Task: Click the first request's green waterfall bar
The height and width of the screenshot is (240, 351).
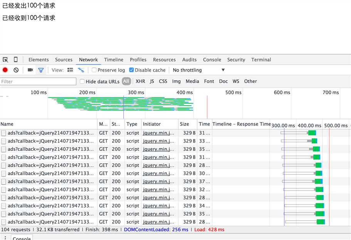Action: coord(312,133)
